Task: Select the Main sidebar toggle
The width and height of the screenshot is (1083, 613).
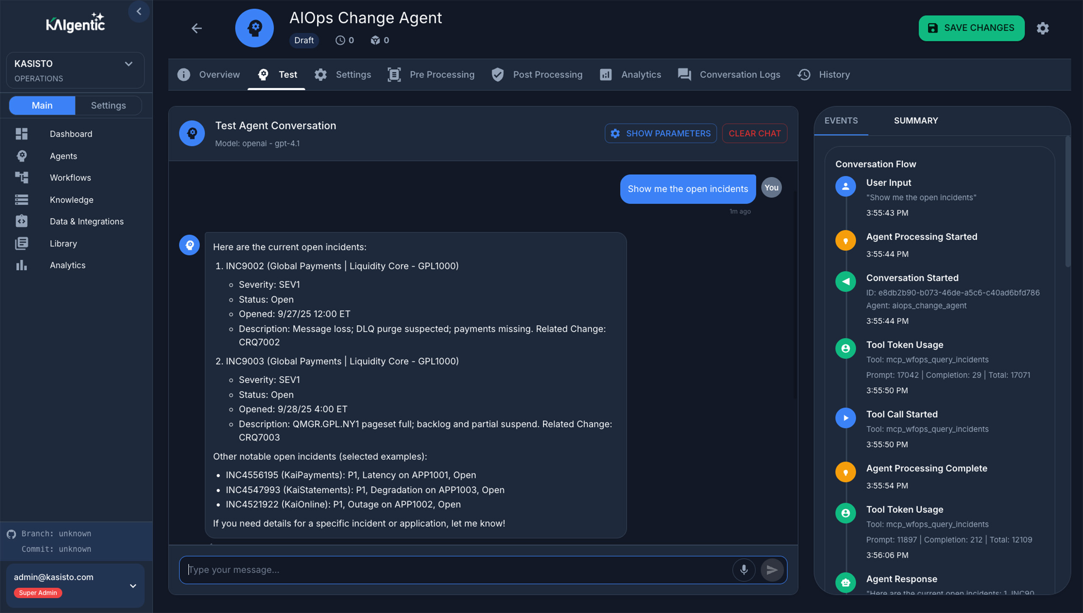Action: tap(42, 105)
